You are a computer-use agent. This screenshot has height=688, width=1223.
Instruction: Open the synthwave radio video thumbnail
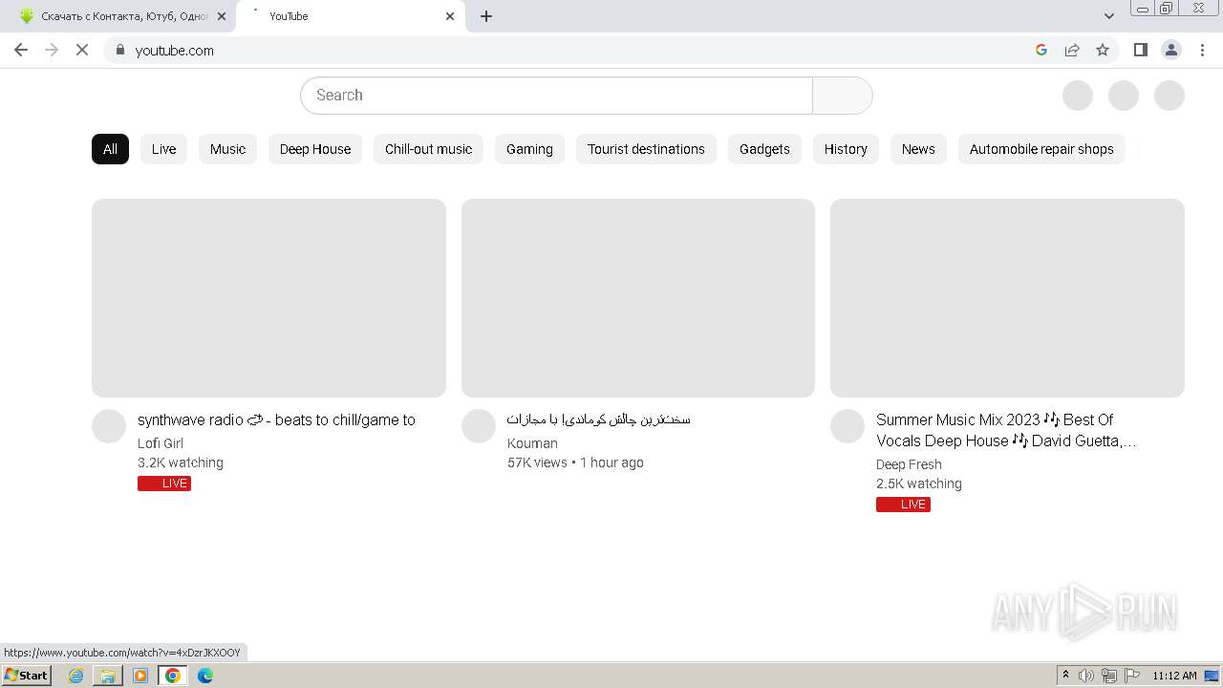[268, 298]
